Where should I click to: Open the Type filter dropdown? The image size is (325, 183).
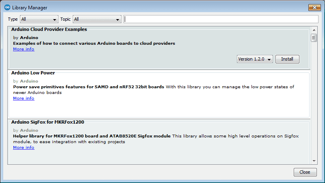click(x=39, y=19)
